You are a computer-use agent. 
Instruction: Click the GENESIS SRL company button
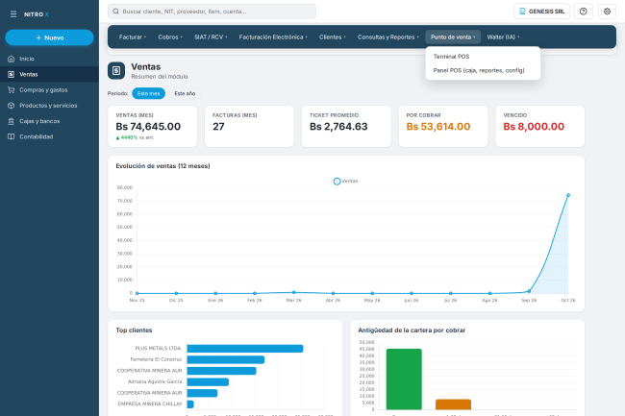pos(541,12)
